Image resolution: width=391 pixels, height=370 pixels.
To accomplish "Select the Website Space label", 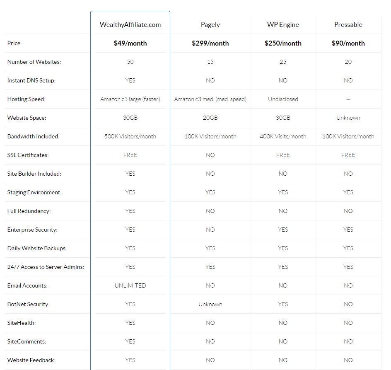I will coord(27,118).
